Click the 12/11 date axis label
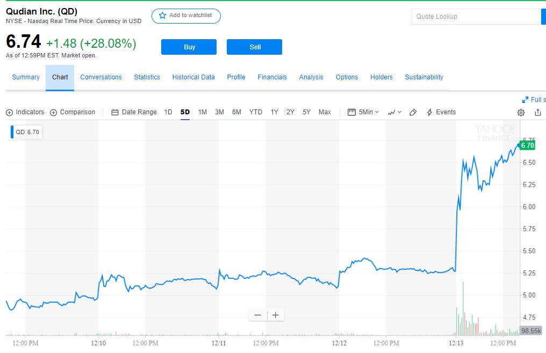The width and height of the screenshot is (546, 353). (219, 343)
